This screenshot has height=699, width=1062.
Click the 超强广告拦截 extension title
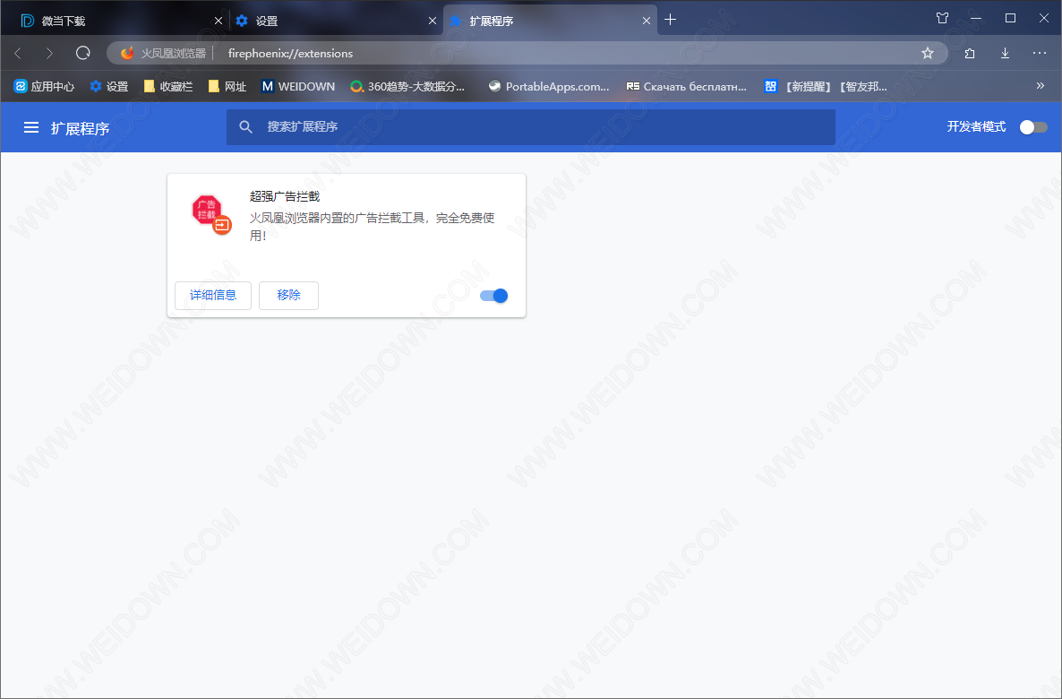pyautogui.click(x=285, y=196)
